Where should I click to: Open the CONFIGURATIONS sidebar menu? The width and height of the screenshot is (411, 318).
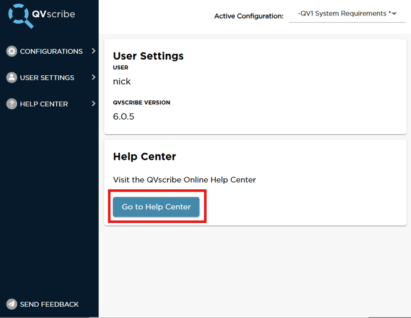pos(51,51)
